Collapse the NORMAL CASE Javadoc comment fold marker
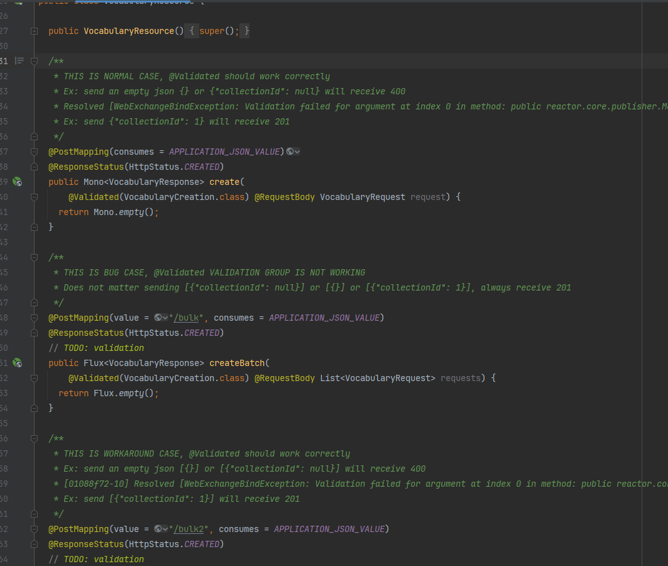This screenshot has width=668, height=566. [x=34, y=61]
